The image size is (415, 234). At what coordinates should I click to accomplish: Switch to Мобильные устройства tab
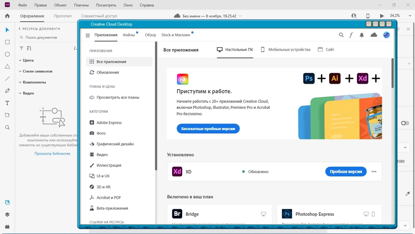tap(286, 50)
